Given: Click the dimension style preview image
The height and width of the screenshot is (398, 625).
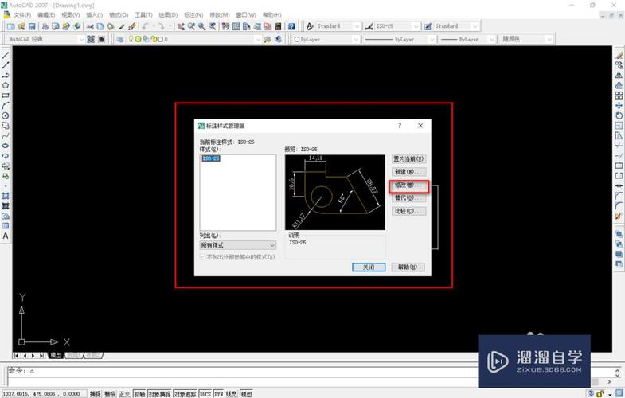Looking at the screenshot, I should tap(335, 193).
